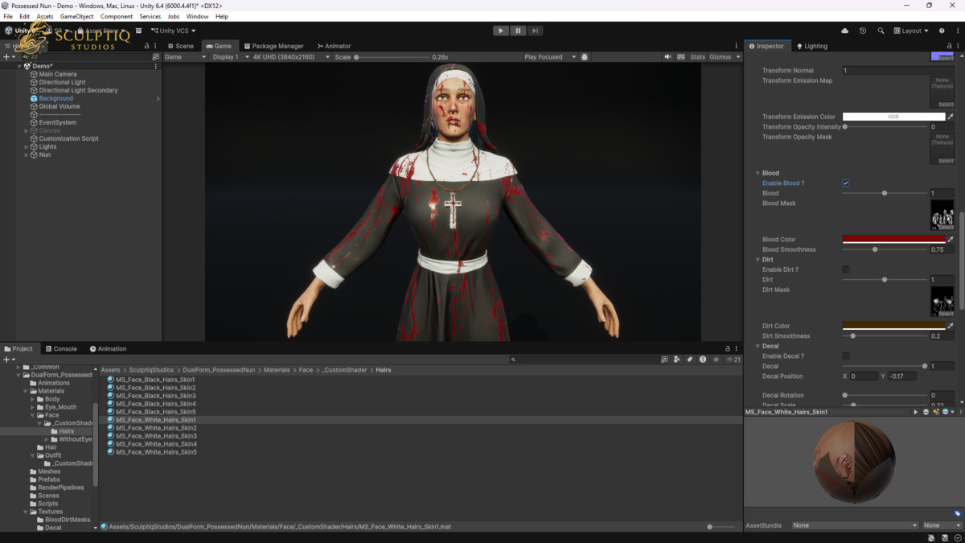
Task: Click the global search magnifier icon
Action: pyautogui.click(x=881, y=31)
